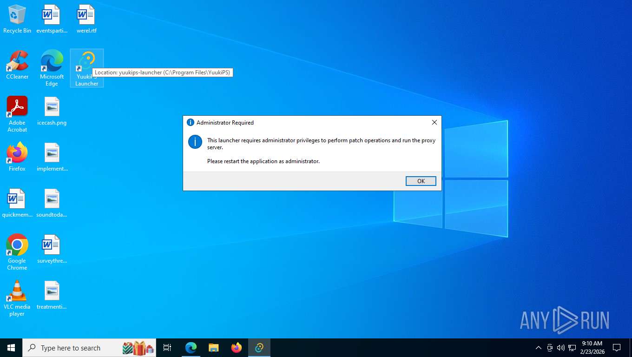Select the eventsparti Word document icon
The image size is (632, 357).
(x=52, y=19)
